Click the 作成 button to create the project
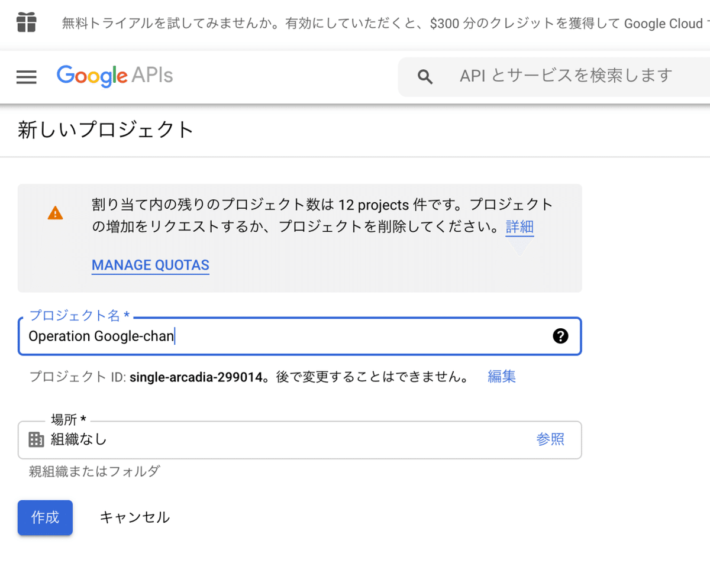 click(45, 517)
